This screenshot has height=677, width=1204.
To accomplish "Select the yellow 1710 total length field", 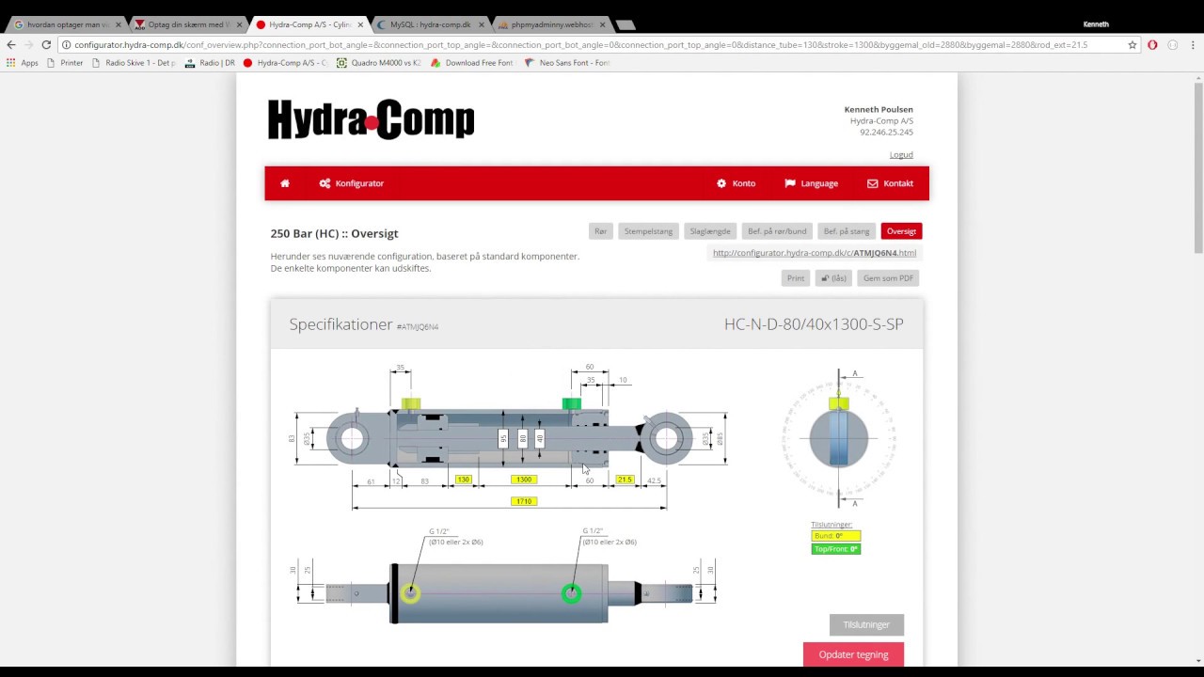I will pyautogui.click(x=524, y=501).
